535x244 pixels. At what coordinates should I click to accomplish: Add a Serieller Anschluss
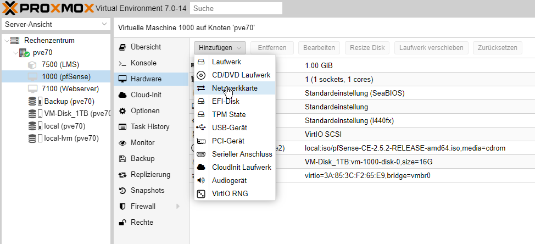[x=235, y=154]
